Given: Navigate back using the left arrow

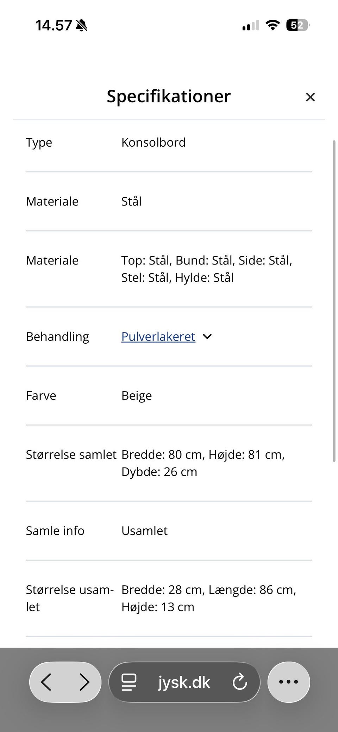Looking at the screenshot, I should pyautogui.click(x=47, y=682).
